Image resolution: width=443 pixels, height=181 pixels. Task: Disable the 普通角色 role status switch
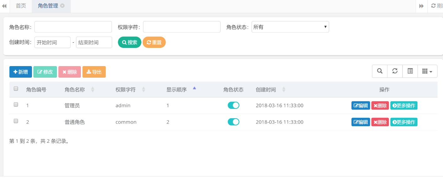coord(233,122)
